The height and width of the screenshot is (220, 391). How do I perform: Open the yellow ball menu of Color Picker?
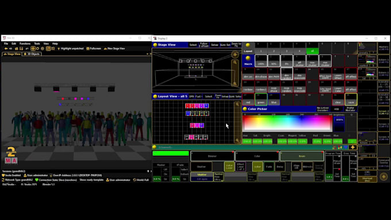click(245, 109)
